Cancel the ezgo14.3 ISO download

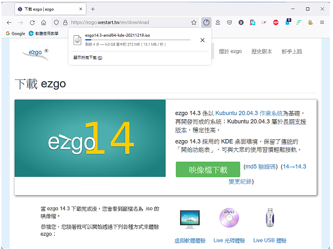[203, 40]
